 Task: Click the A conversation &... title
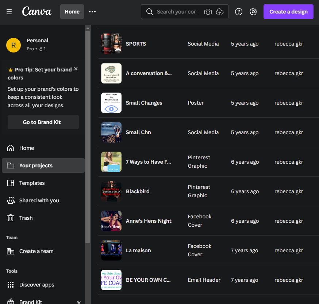[x=149, y=73]
